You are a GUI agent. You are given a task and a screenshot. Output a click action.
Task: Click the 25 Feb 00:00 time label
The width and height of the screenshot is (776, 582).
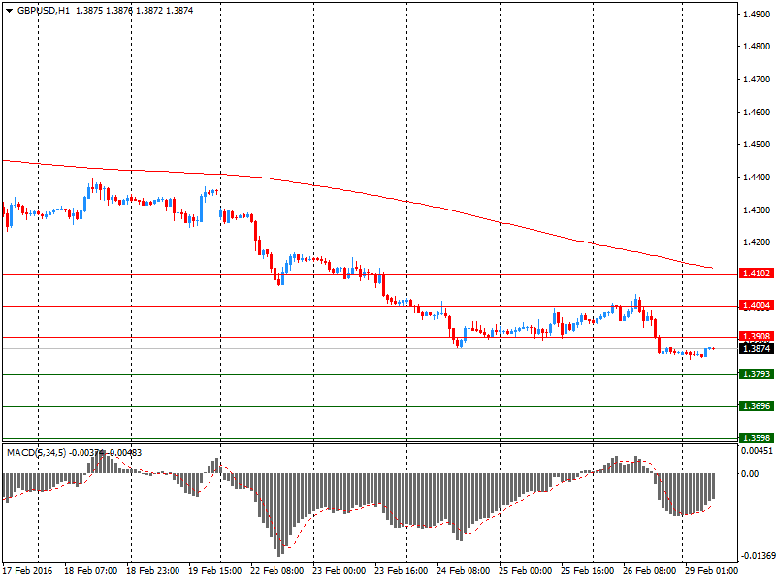click(x=525, y=570)
